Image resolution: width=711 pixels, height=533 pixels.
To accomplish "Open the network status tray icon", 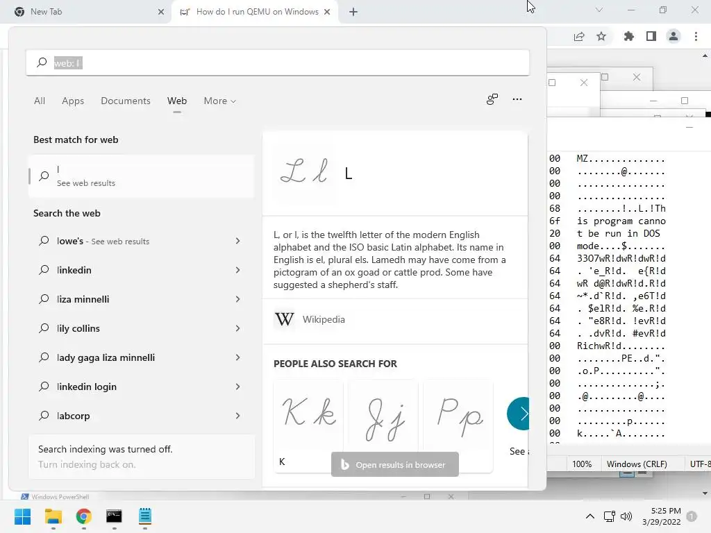I will tap(609, 516).
